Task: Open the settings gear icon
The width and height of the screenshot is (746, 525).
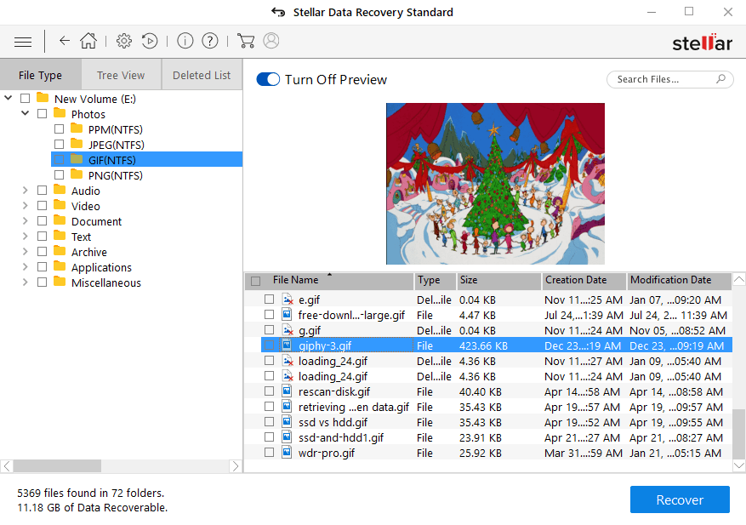Action: point(124,41)
